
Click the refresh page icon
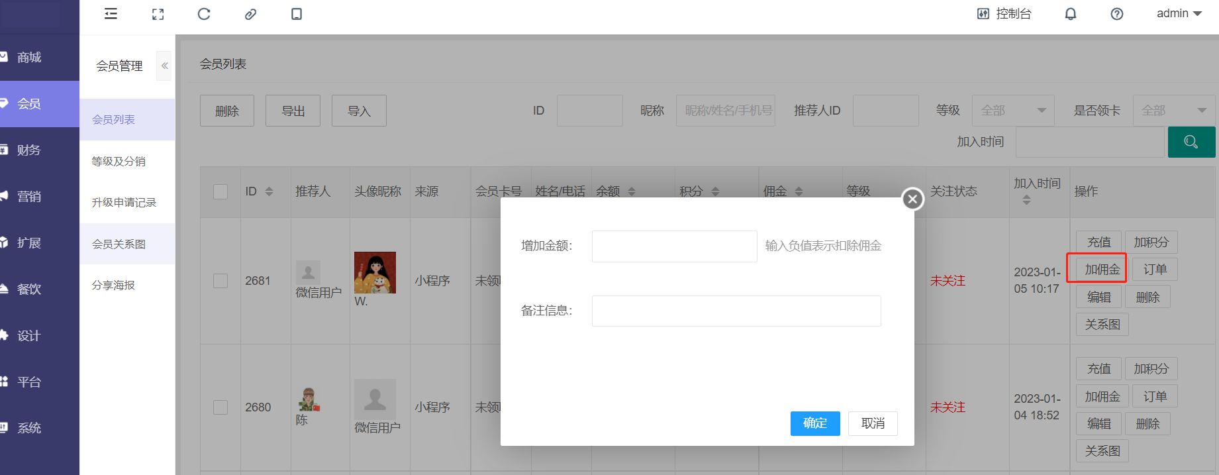(204, 14)
